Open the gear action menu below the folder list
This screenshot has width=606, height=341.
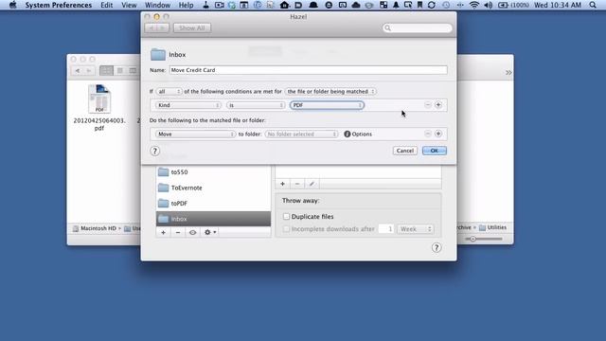(x=210, y=232)
